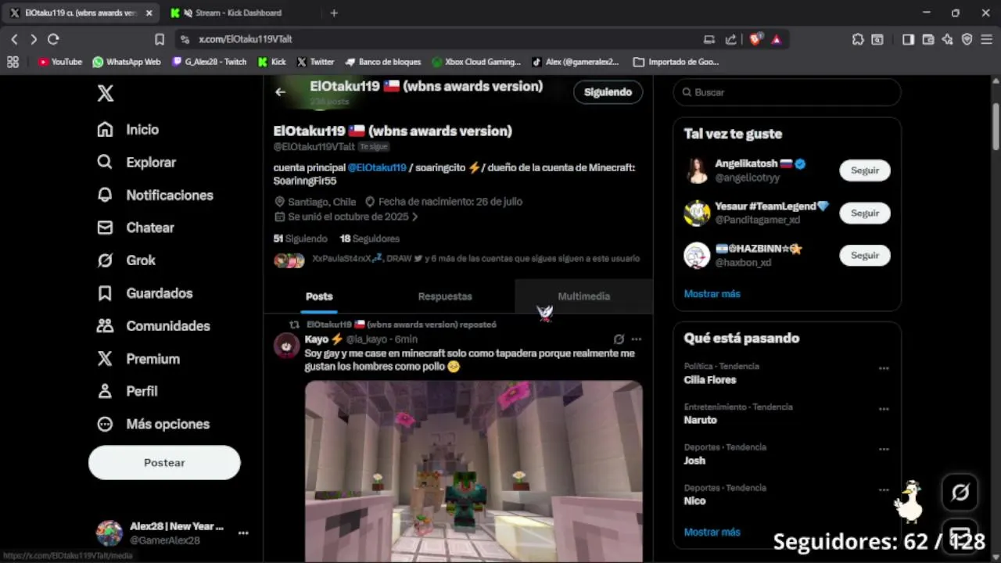1001x563 pixels.
Task: Open options dots for Cilia Flores trend
Action: click(884, 368)
